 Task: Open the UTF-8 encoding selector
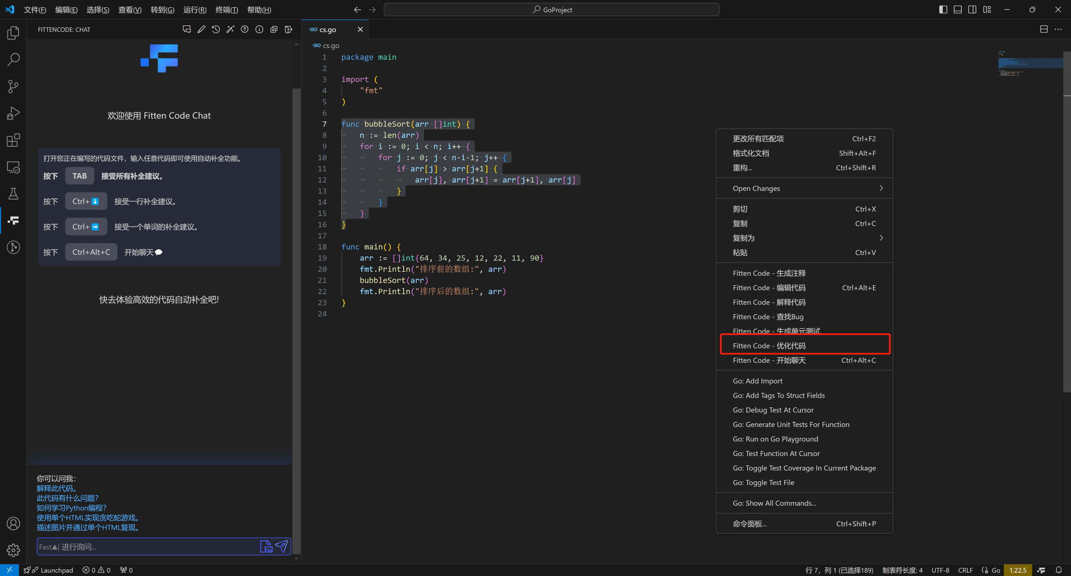pos(940,570)
